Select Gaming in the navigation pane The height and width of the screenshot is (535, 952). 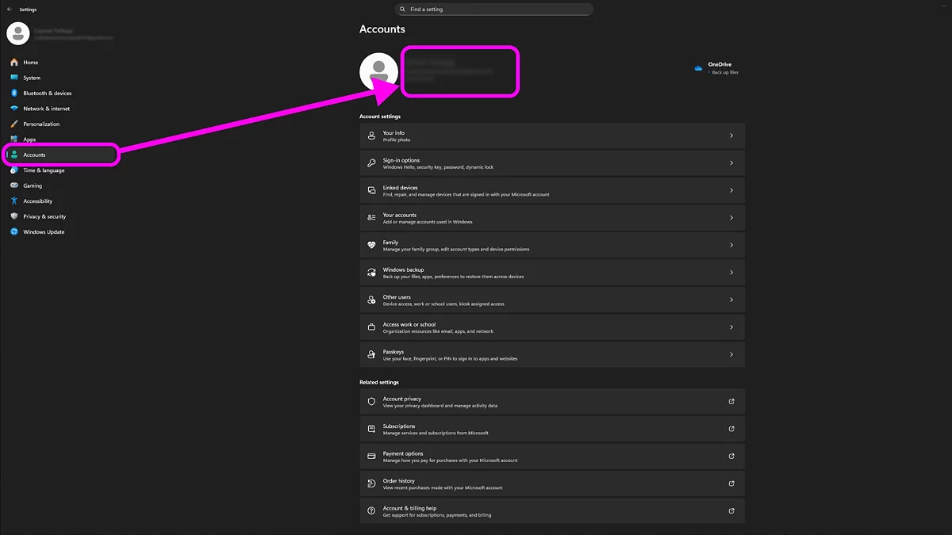coord(32,185)
